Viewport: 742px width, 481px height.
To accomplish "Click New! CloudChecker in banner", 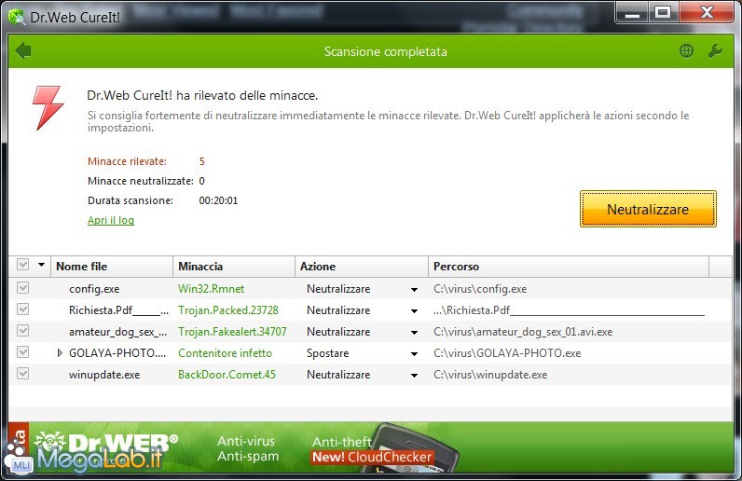I will (372, 457).
